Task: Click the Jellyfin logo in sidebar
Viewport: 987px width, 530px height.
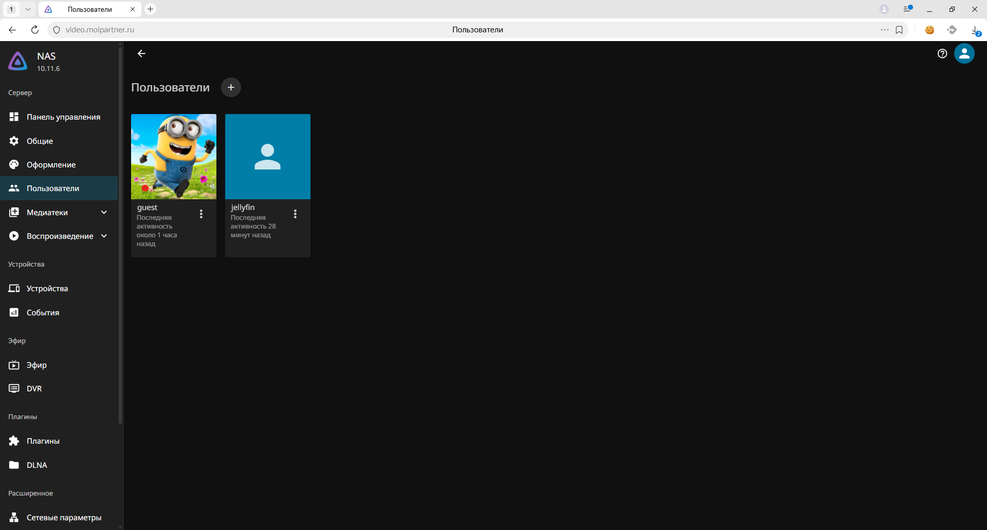Action: (x=18, y=61)
